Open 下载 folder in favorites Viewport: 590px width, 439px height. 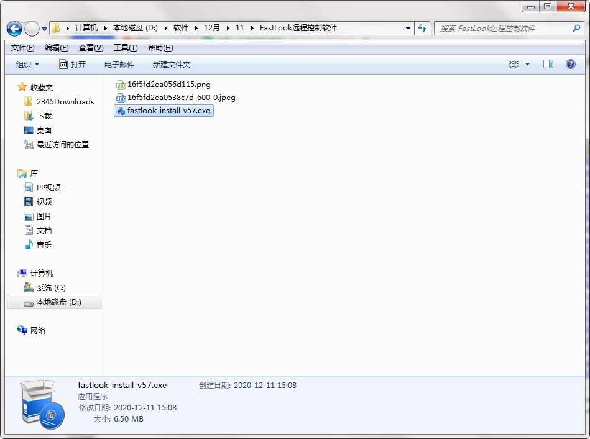(x=38, y=116)
